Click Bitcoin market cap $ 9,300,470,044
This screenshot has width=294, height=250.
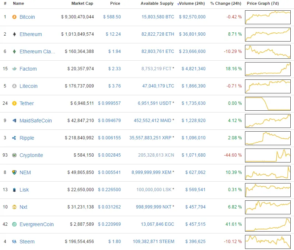(x=77, y=17)
